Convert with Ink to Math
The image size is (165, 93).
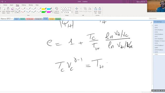point(100,10)
